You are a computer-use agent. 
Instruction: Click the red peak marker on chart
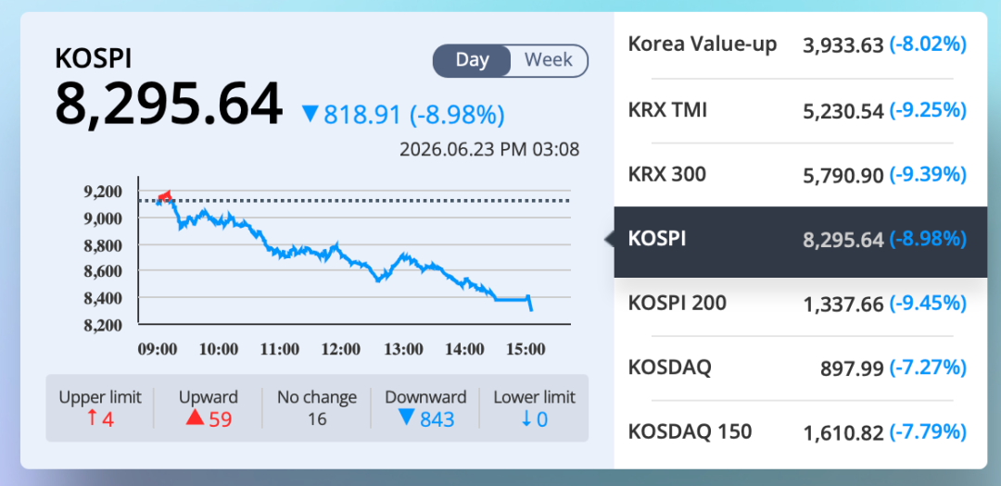(165, 196)
